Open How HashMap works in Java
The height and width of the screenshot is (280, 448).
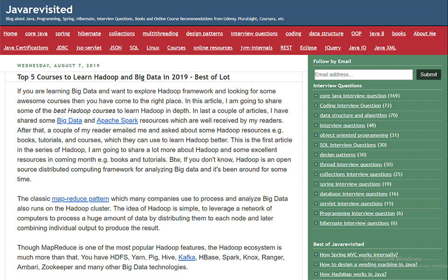tap(353, 274)
